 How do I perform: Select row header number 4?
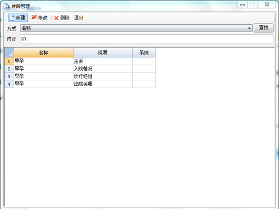[x=9, y=84]
